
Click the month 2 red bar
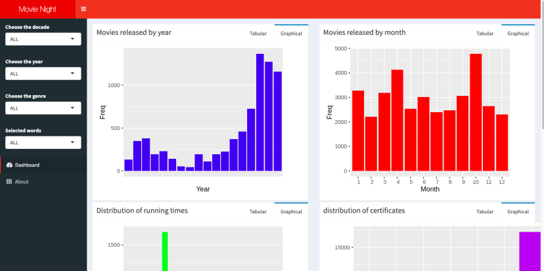[x=371, y=144]
